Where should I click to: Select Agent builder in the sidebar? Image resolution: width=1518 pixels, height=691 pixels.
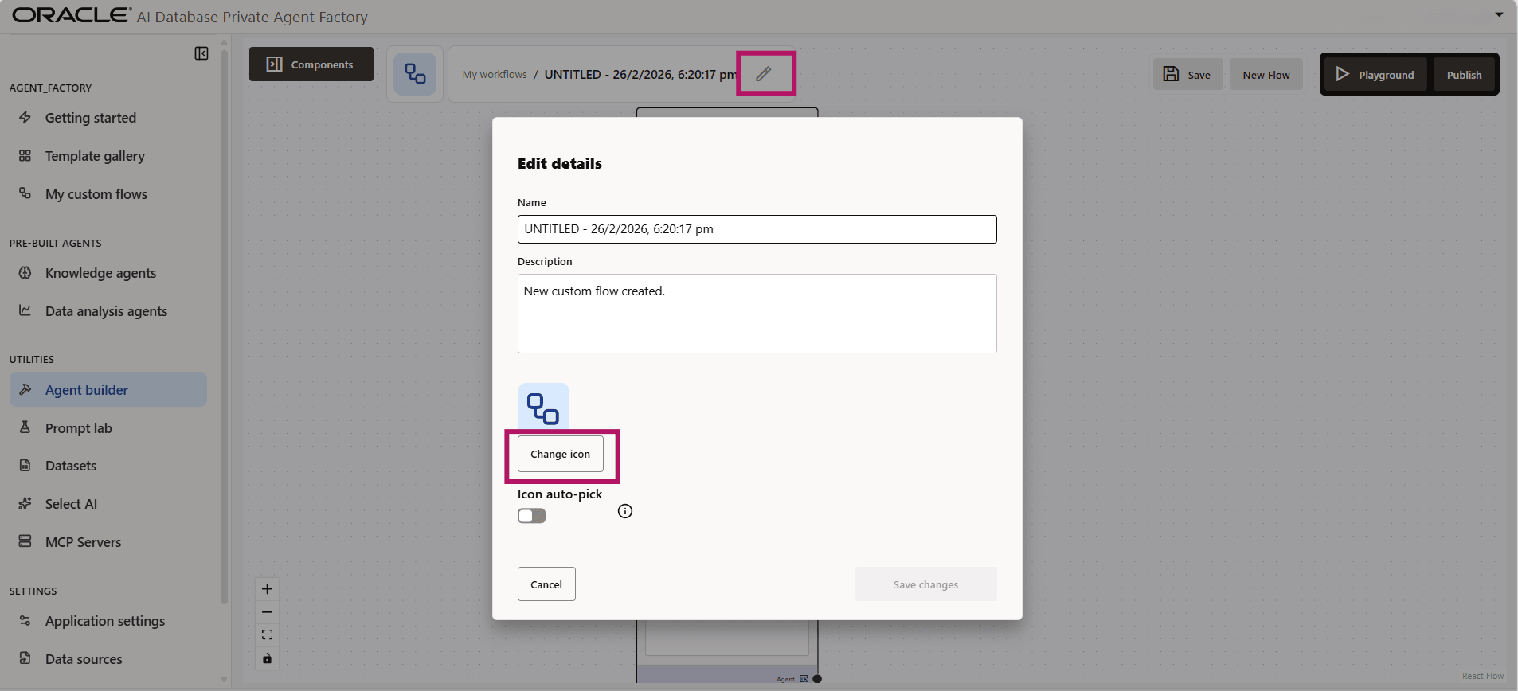coord(108,390)
